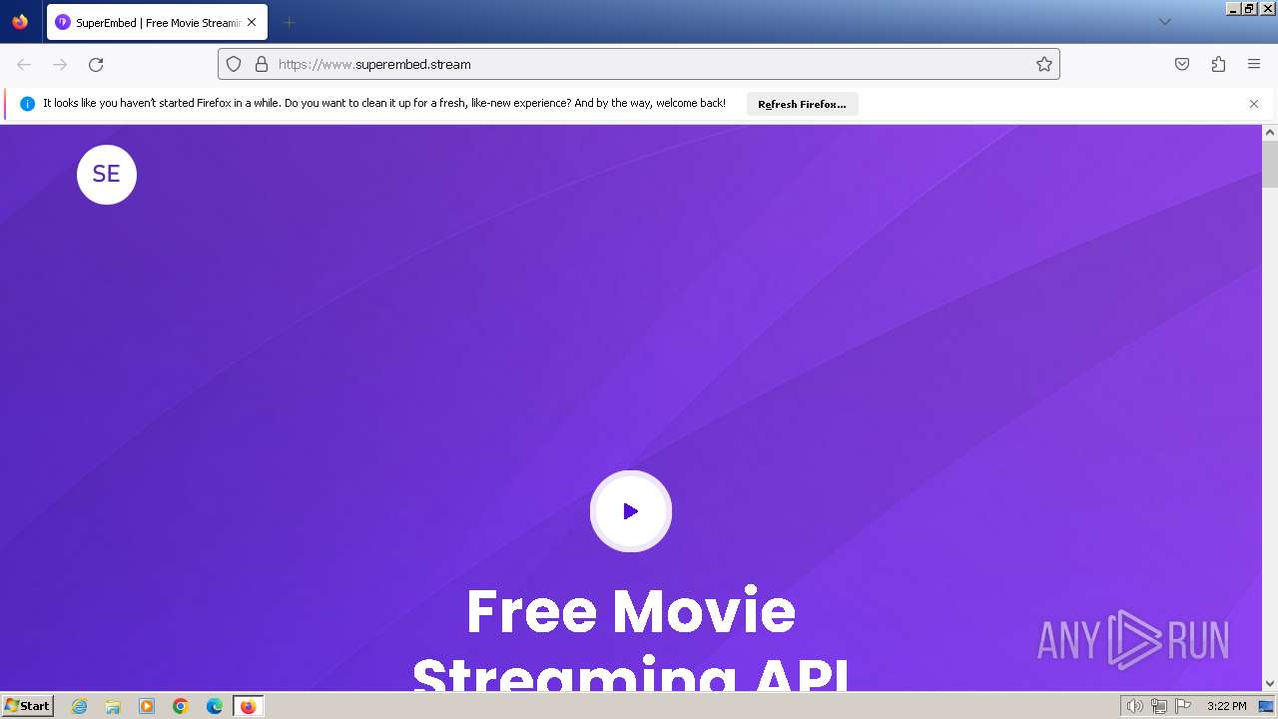Open tracking protection shield icon

click(234, 64)
